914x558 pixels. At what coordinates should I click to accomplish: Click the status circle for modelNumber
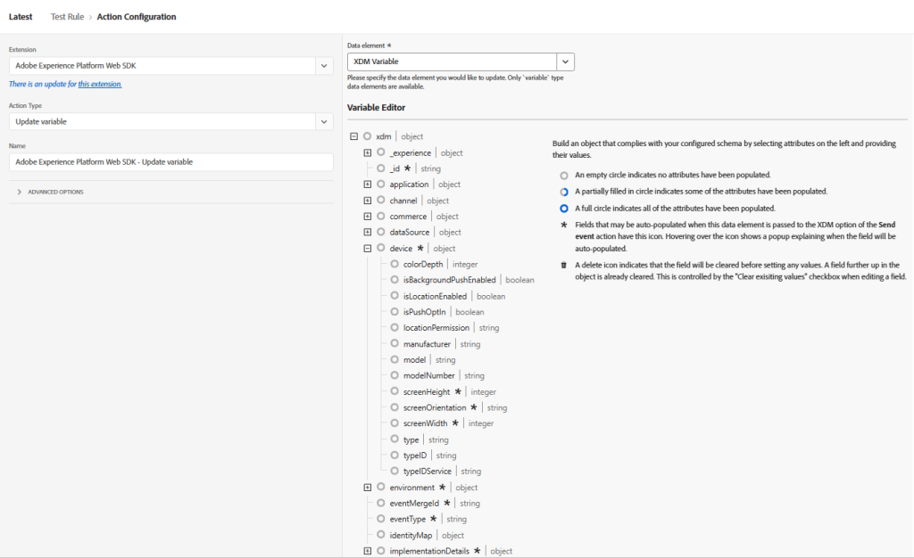[395, 375]
